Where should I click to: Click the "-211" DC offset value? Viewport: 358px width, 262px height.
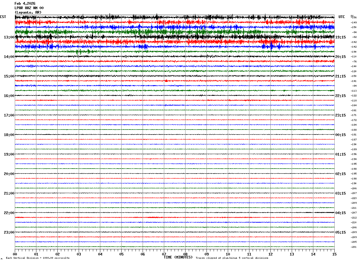[354, 208]
